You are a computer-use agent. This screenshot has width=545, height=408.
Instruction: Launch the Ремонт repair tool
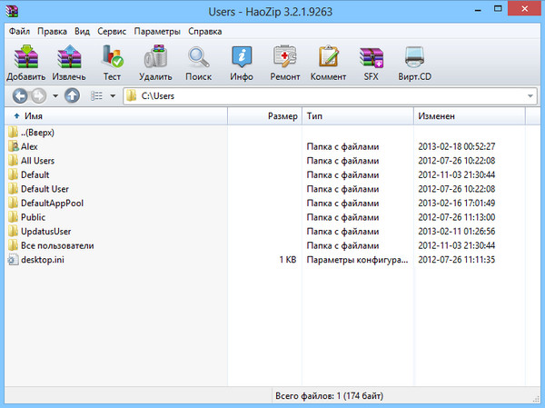pyautogui.click(x=284, y=56)
